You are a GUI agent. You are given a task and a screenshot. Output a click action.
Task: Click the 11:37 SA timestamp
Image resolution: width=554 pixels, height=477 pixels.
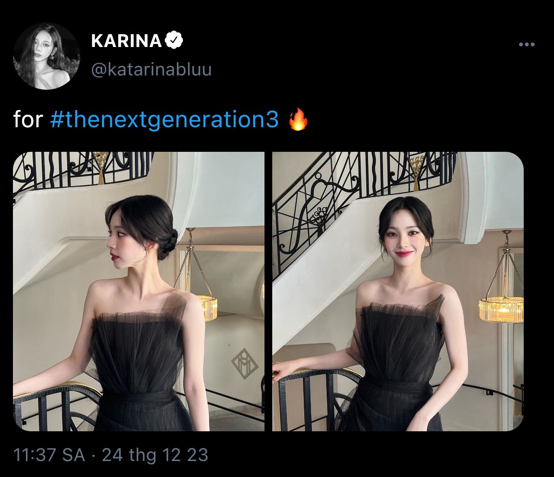point(49,455)
